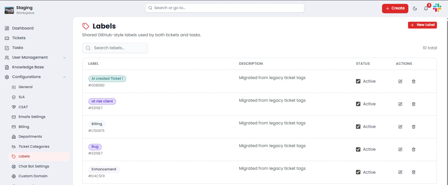Click the 'Enhancement' label chip
The width and height of the screenshot is (448, 185).
pyautogui.click(x=104, y=169)
